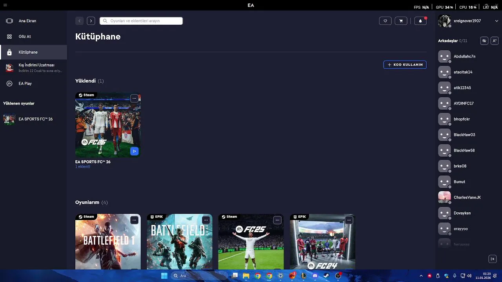This screenshot has width=502, height=282.
Task: Open Kış İndirimi Uzatması promotion
Action: point(33,68)
